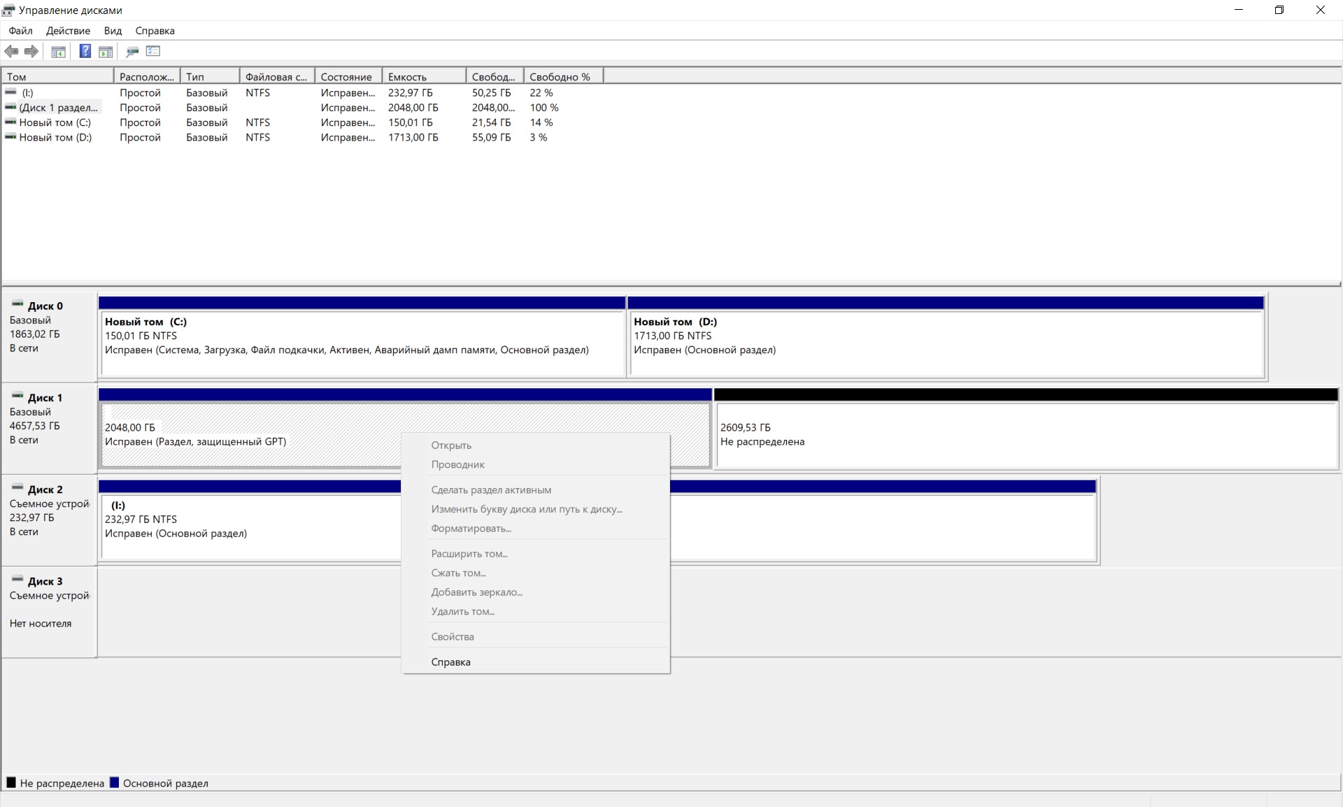Toggle the action pane toolbar icon
Screen dimensions: 1343x807
(106, 51)
